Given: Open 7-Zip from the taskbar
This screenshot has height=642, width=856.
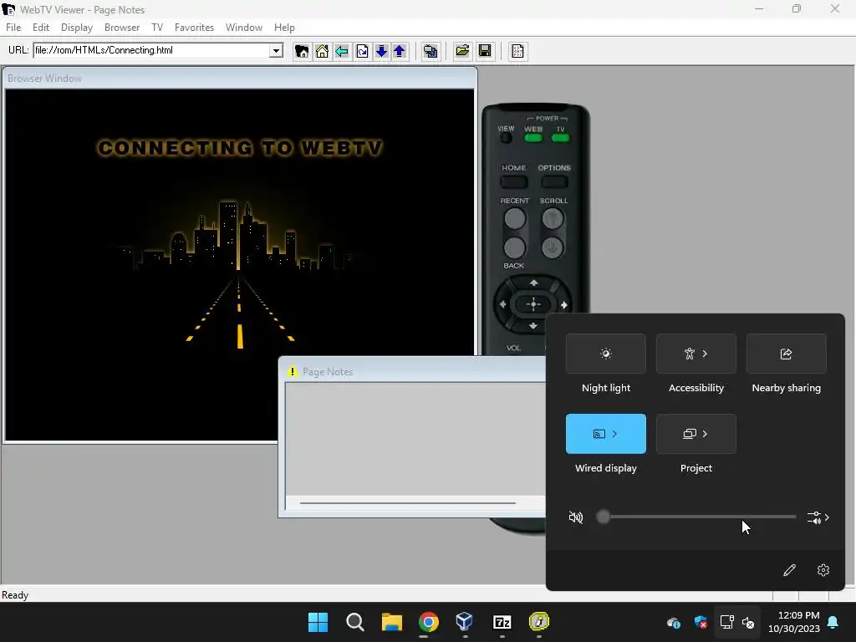Looking at the screenshot, I should [502, 622].
